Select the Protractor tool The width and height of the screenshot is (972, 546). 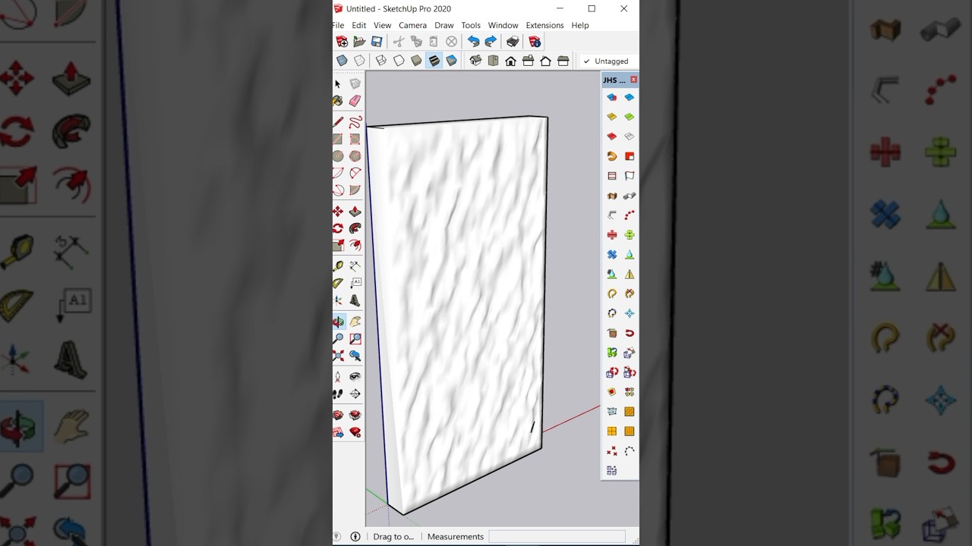coord(338,284)
